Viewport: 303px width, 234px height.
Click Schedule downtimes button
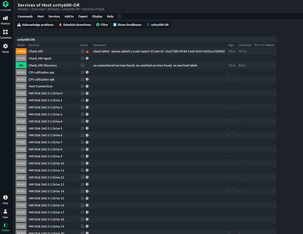tap(75, 25)
